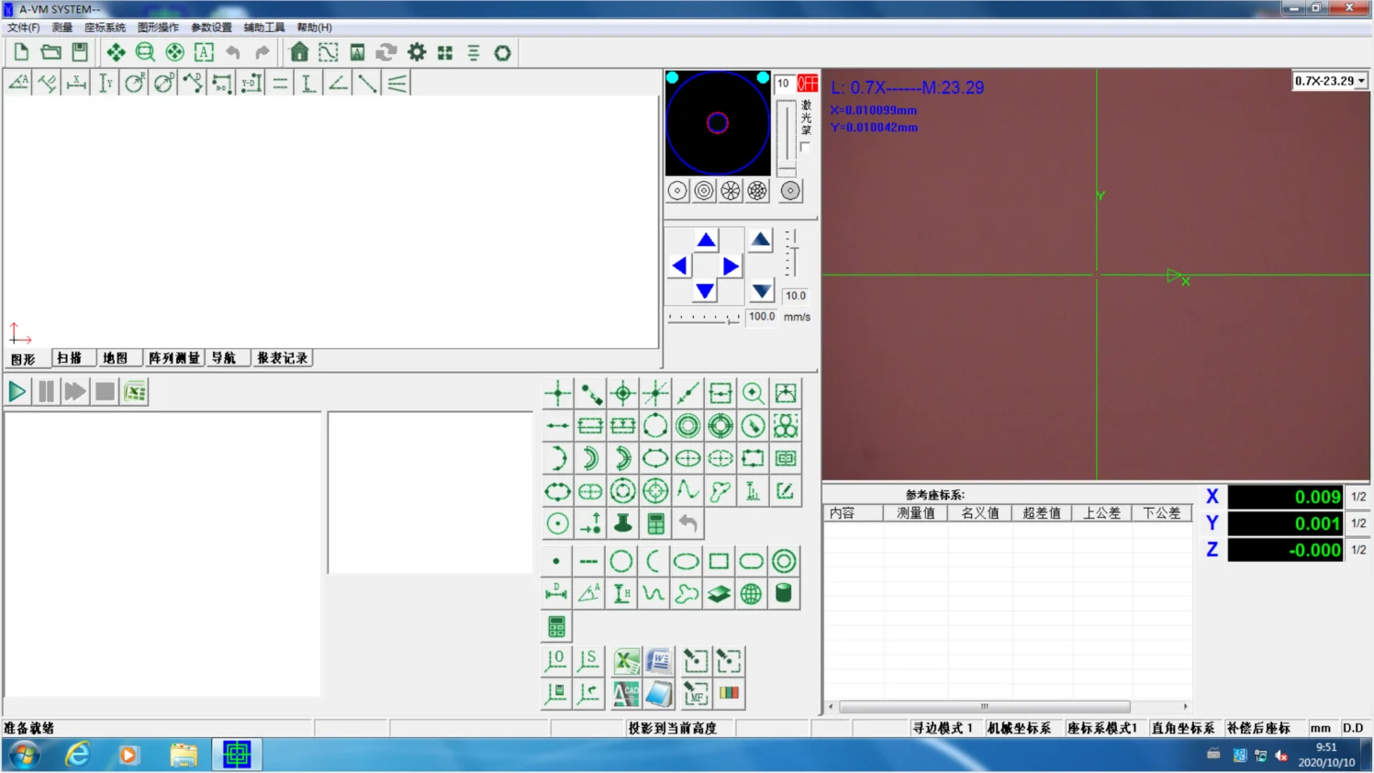Screen dimensions: 1374x773
Task: Select the globe icon in the tool palette
Action: click(751, 594)
